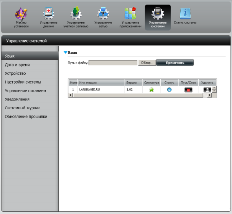Click the 1.02 version cell

click(x=133, y=89)
